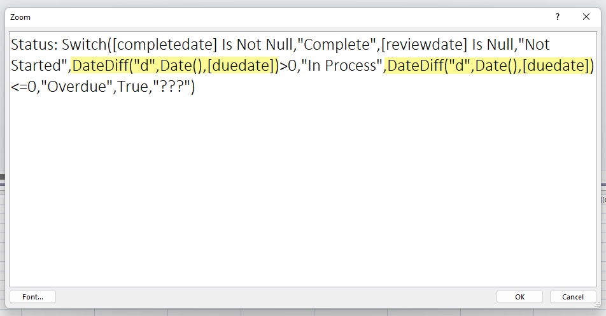Screen dimensions: 606x316
Task: Click the first highlighted DateDiff function
Action: 100,66
